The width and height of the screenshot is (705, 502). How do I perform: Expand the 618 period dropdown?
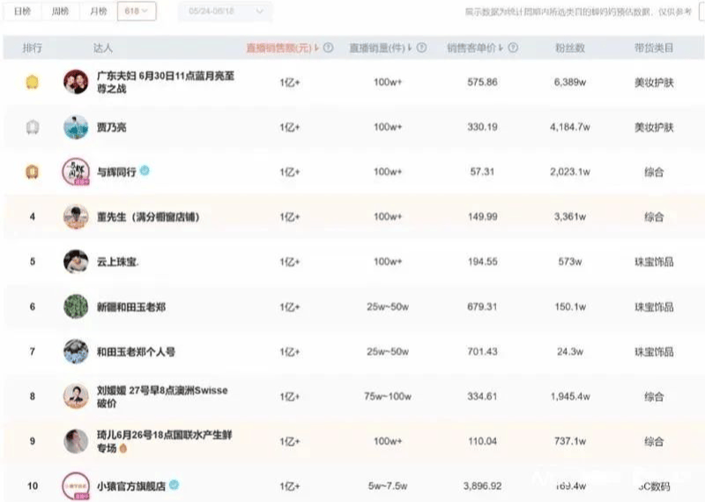136,11
